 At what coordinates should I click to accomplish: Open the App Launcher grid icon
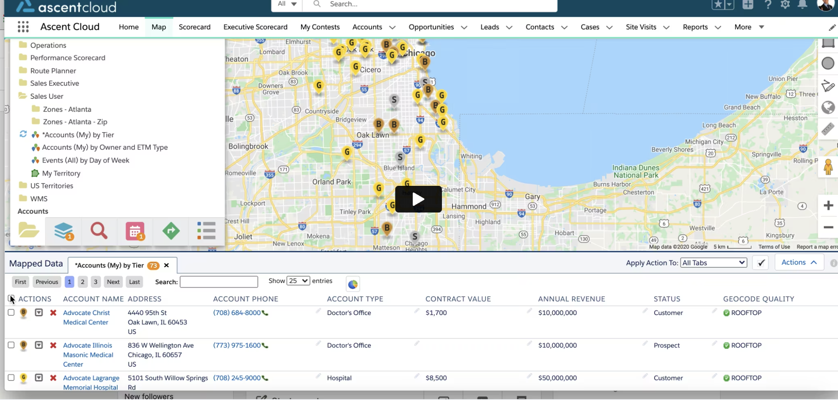coord(23,27)
